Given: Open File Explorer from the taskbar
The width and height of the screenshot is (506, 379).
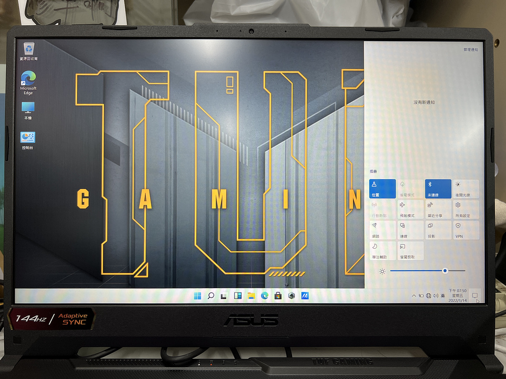Looking at the screenshot, I should click(251, 296).
